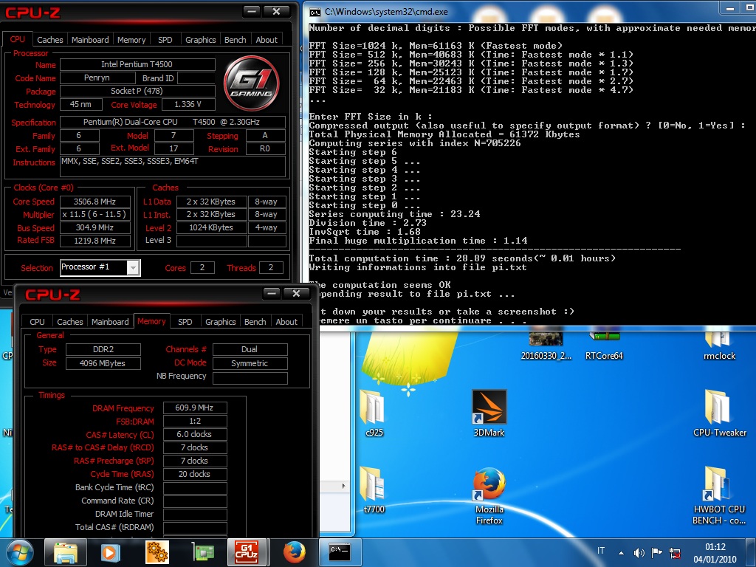Open the CPU-Tweaker desktop folder
756x567 pixels.
(719, 413)
